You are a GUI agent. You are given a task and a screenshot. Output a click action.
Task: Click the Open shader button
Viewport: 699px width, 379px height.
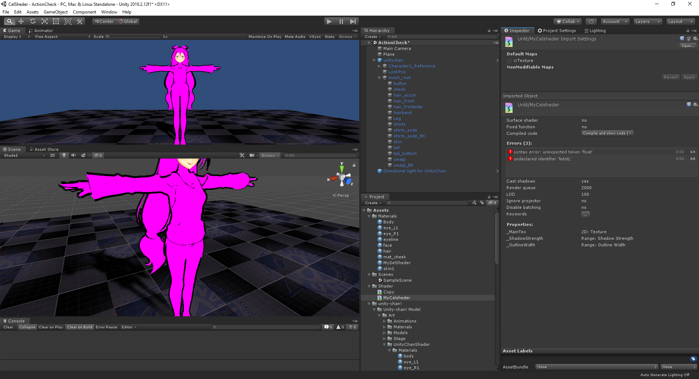[x=688, y=46]
